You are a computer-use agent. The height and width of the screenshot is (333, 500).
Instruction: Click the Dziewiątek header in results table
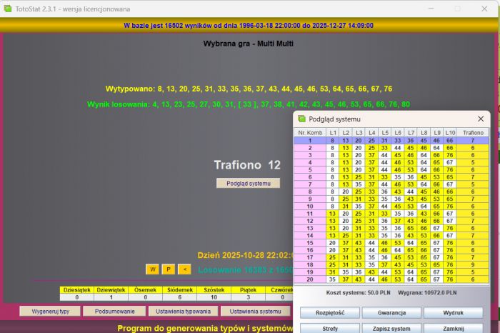[x=111, y=290]
